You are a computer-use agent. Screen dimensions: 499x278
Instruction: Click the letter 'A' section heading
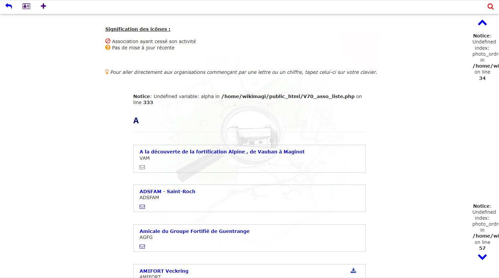click(x=136, y=121)
